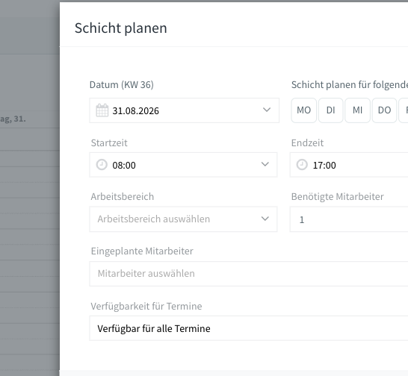Viewport: 408px width, 376px height.
Task: Toggle the DI weekday button
Action: coord(331,110)
